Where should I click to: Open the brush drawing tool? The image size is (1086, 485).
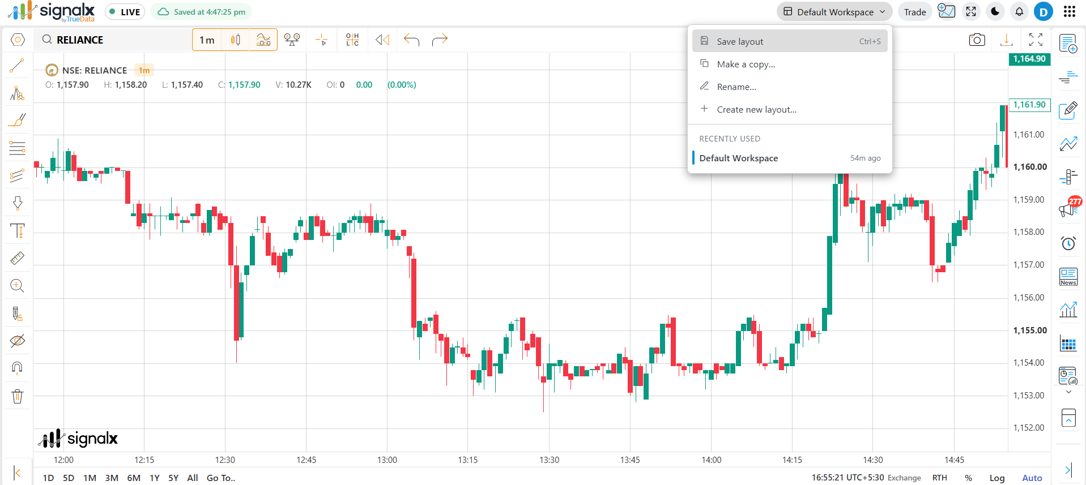17,120
